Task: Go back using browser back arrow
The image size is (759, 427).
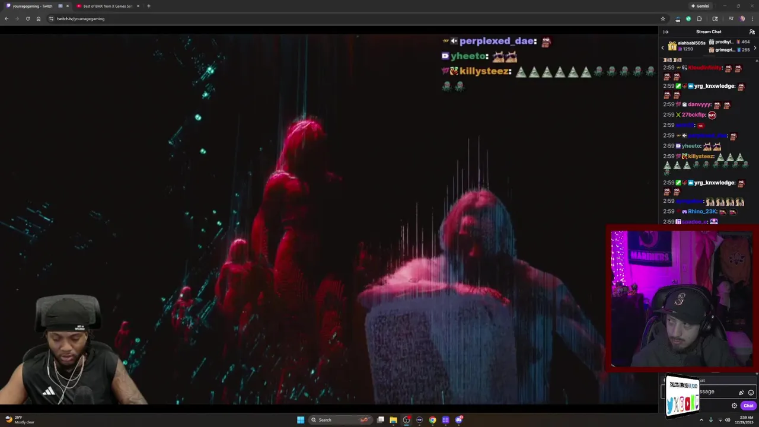Action: 7,18
